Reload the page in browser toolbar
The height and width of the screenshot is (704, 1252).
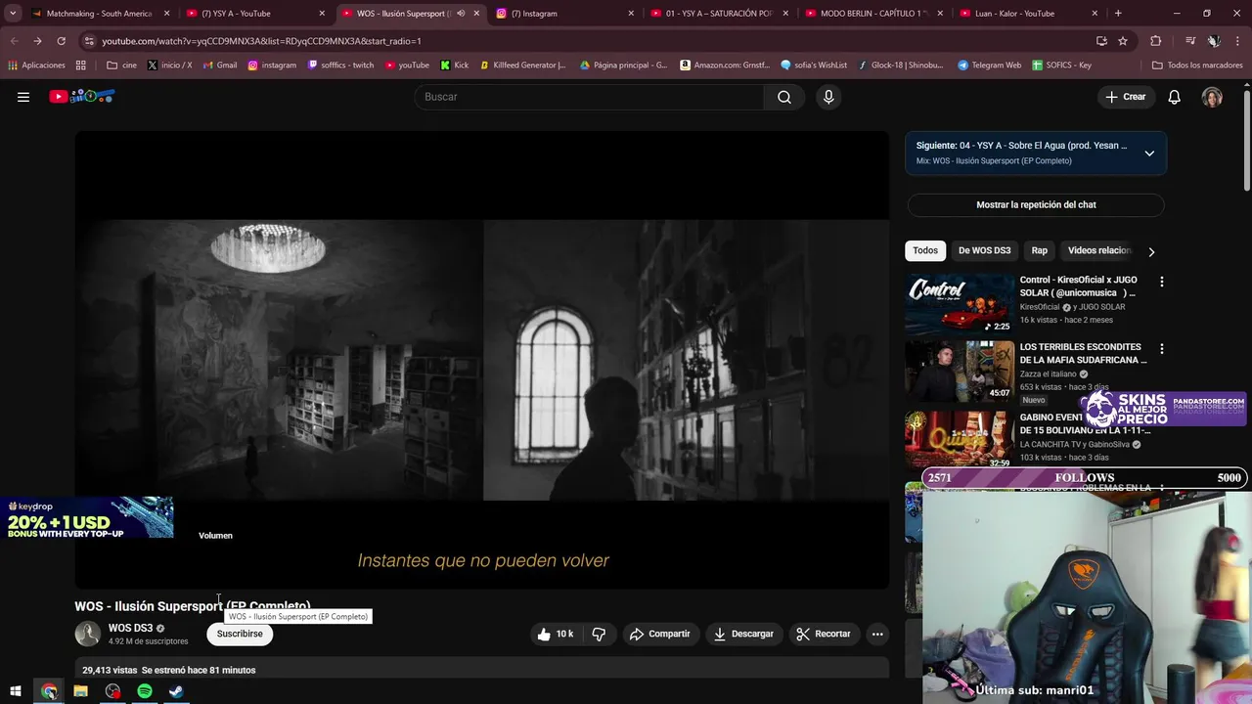[x=61, y=41]
